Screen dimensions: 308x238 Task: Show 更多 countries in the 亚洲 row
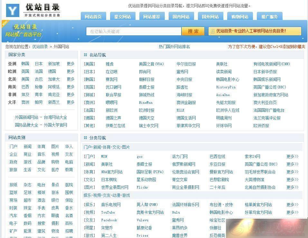70,64
